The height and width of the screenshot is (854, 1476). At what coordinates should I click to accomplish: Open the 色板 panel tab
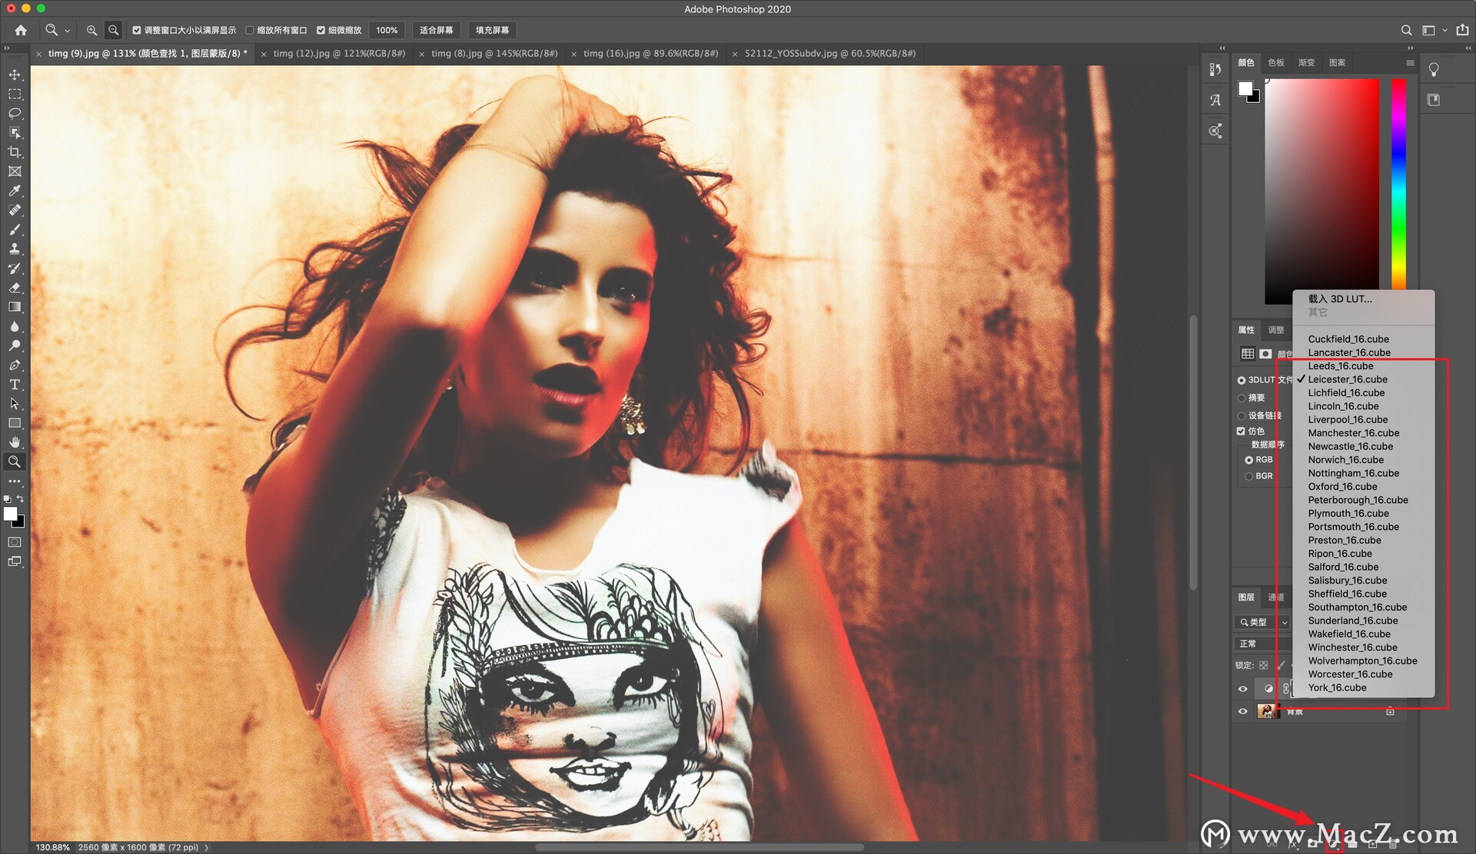pos(1276,63)
